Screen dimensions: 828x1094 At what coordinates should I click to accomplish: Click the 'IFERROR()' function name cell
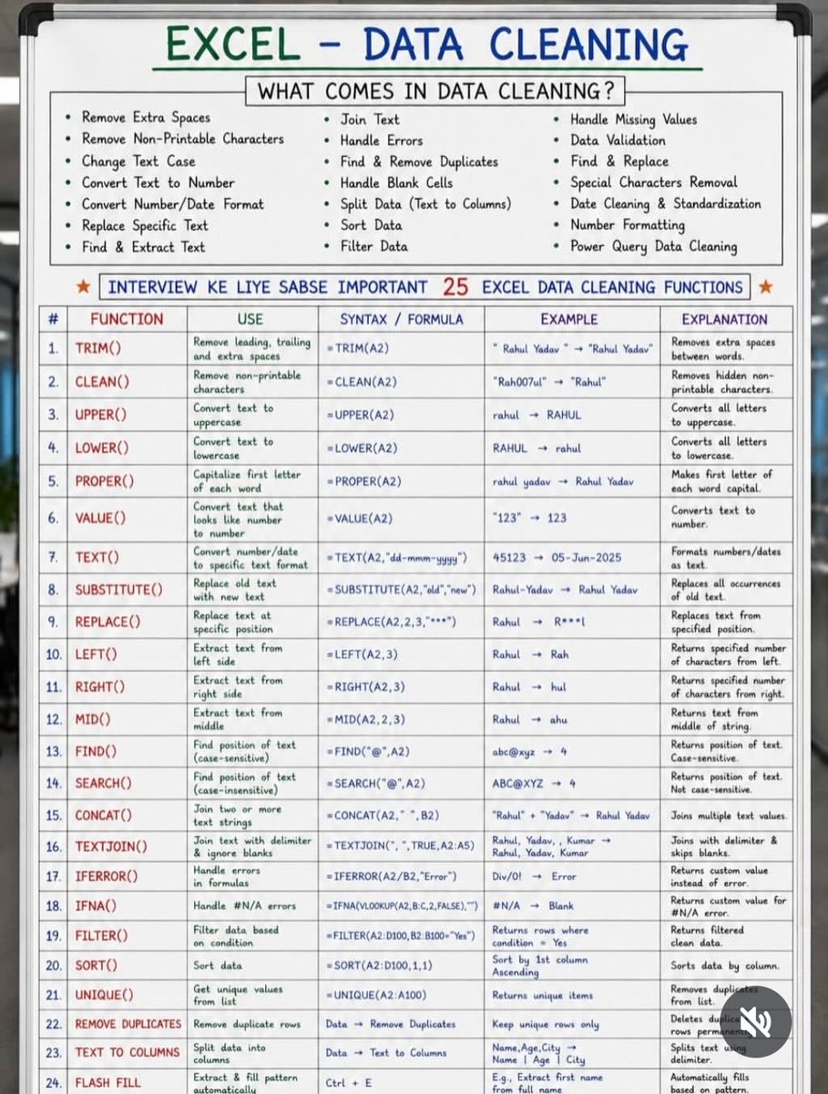point(127,876)
